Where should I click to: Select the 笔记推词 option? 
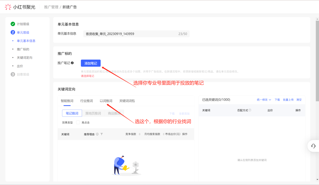point(72,113)
